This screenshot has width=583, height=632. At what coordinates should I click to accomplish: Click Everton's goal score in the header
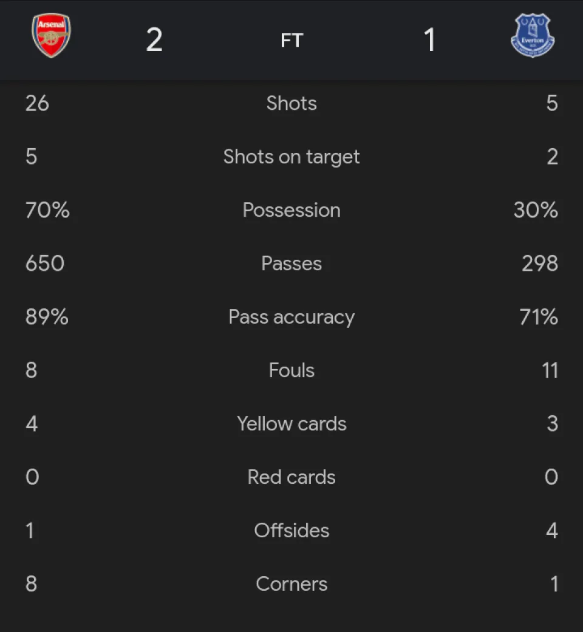pyautogui.click(x=429, y=40)
